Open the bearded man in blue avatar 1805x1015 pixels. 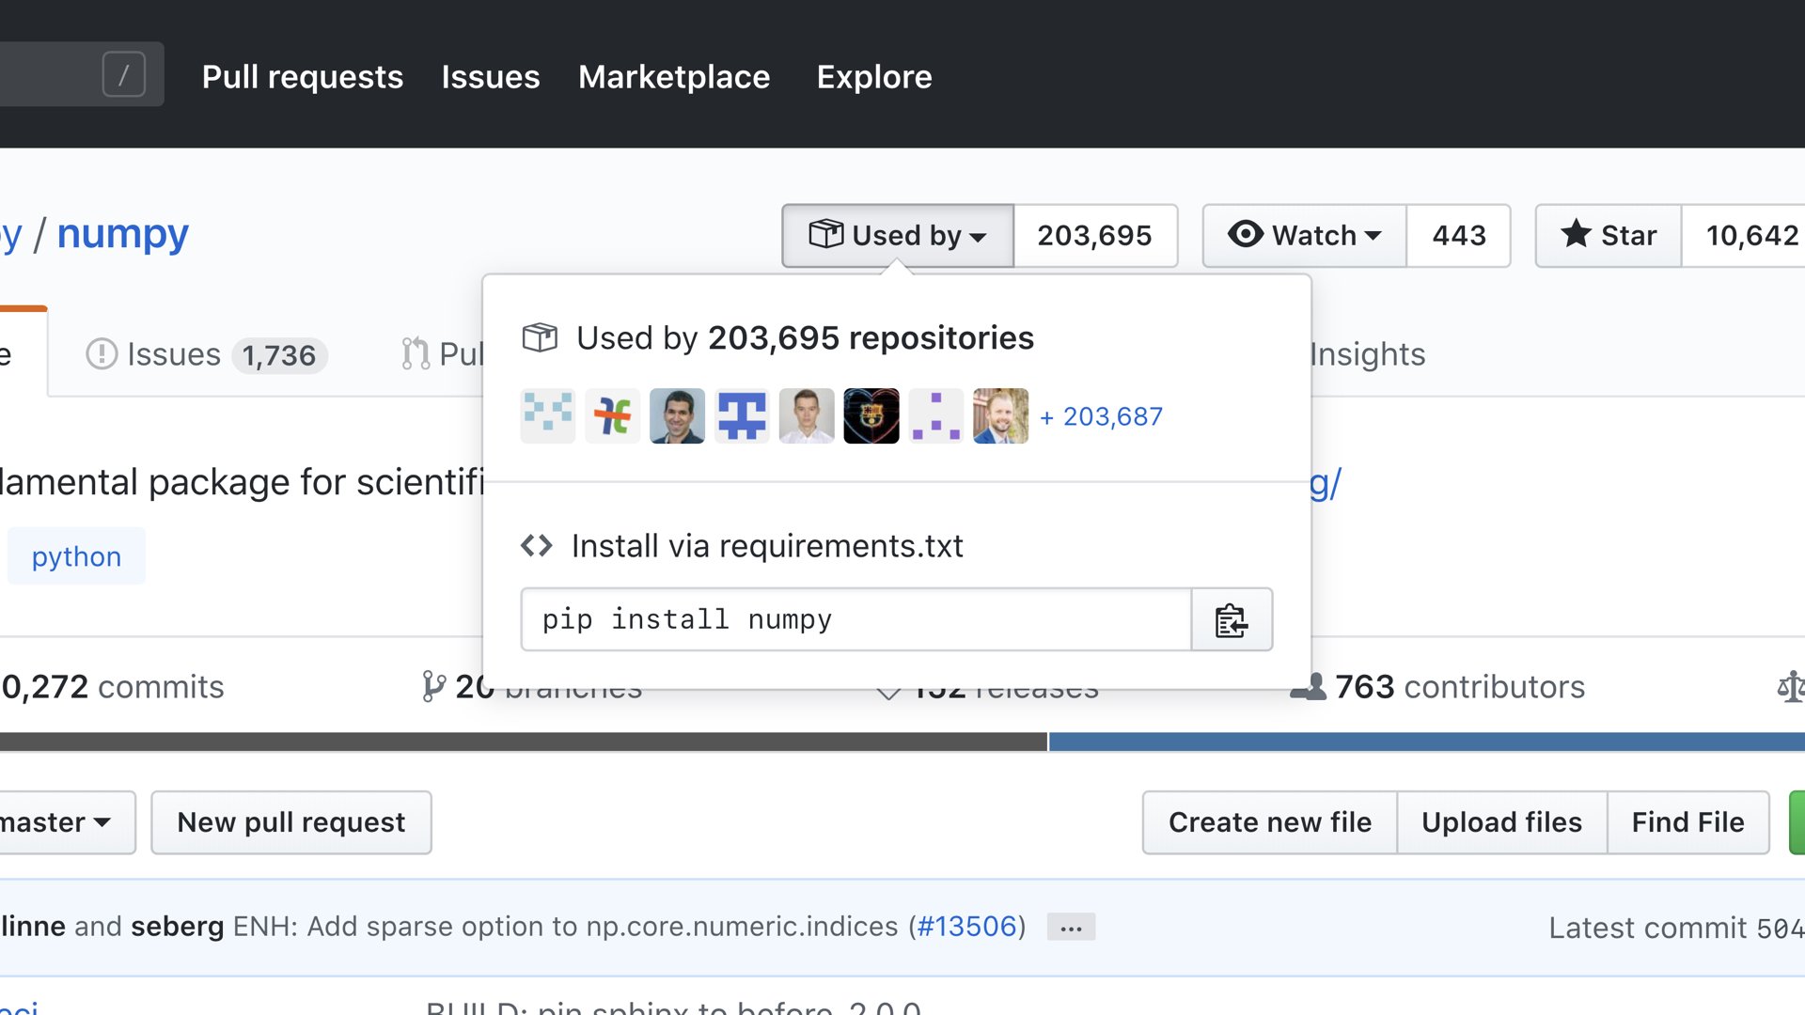(1001, 415)
